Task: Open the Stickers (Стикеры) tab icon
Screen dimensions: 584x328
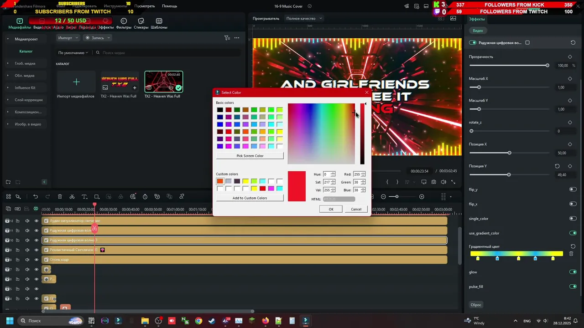Action: coord(141,21)
